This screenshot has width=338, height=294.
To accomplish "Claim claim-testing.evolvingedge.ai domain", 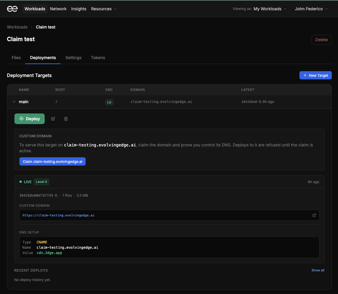I will click(52, 161).
